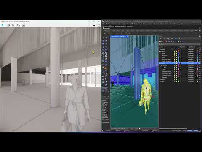Click horizontal scrollbar under Layers panel

click(173, 128)
